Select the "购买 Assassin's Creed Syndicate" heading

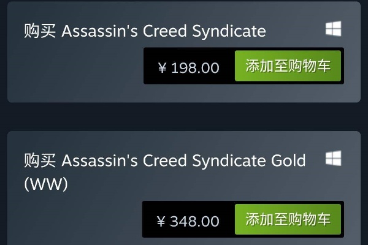[145, 31]
